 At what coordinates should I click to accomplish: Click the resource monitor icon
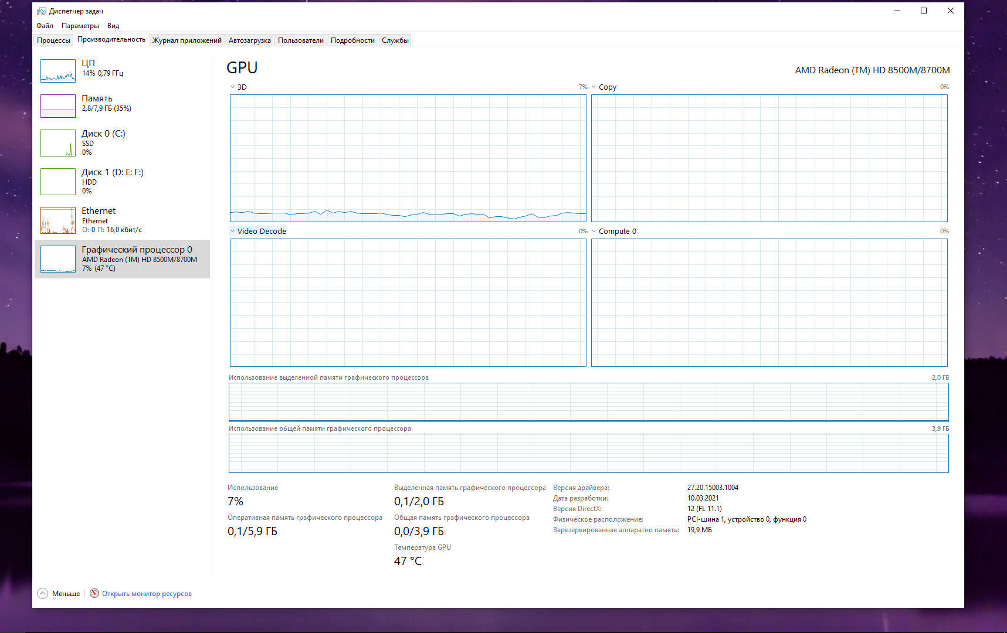[x=94, y=593]
